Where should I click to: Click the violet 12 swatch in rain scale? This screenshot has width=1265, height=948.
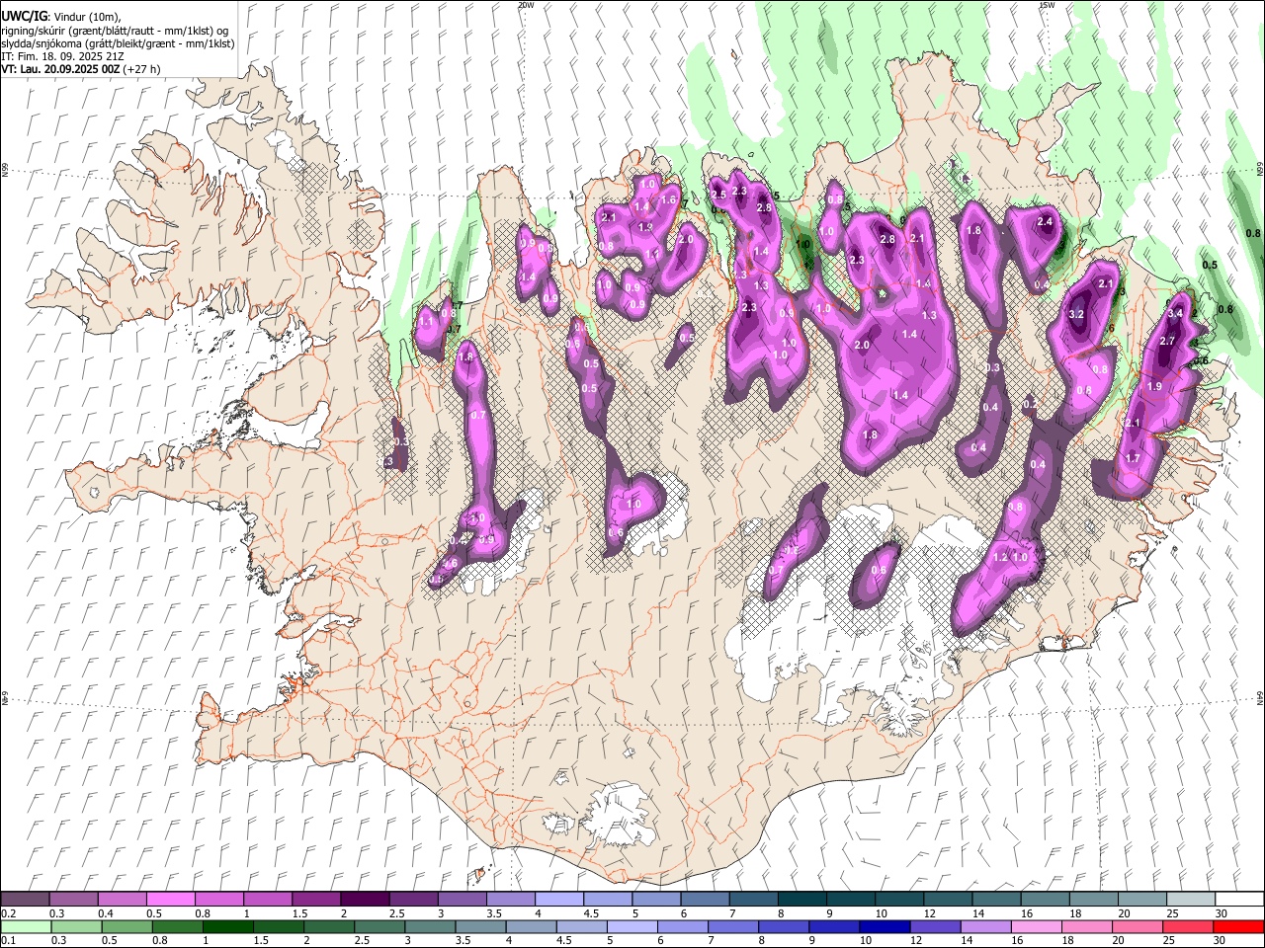click(x=936, y=926)
